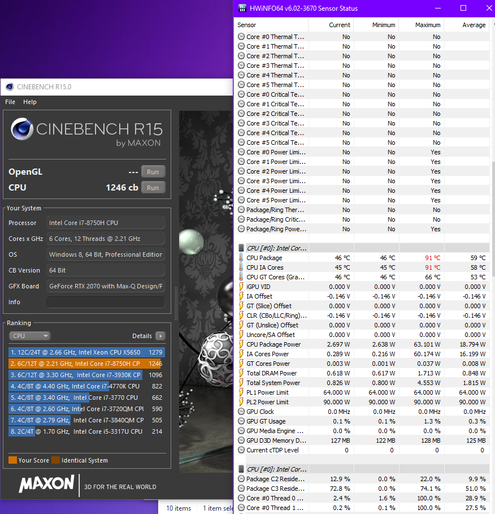Screen dimensions: 495x514
Task: Select the Uncore/SA Offset row
Action: coord(362,335)
